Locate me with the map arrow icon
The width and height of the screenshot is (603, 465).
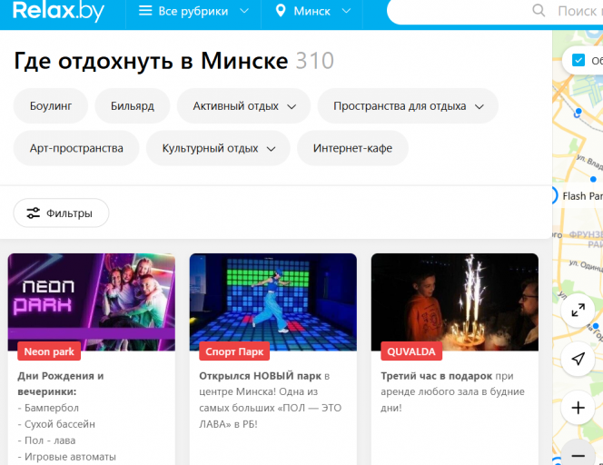[x=578, y=359]
